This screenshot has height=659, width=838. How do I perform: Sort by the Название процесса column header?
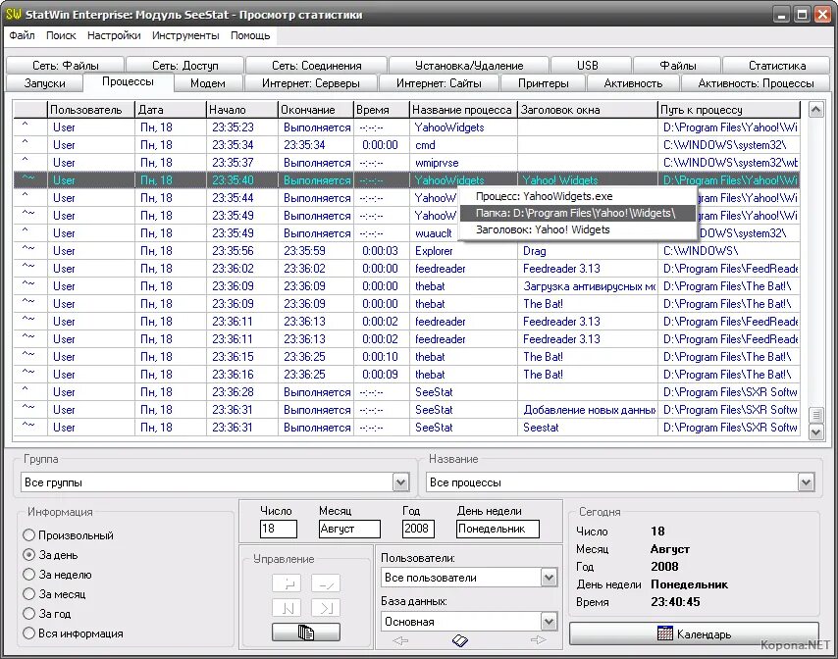pos(463,110)
